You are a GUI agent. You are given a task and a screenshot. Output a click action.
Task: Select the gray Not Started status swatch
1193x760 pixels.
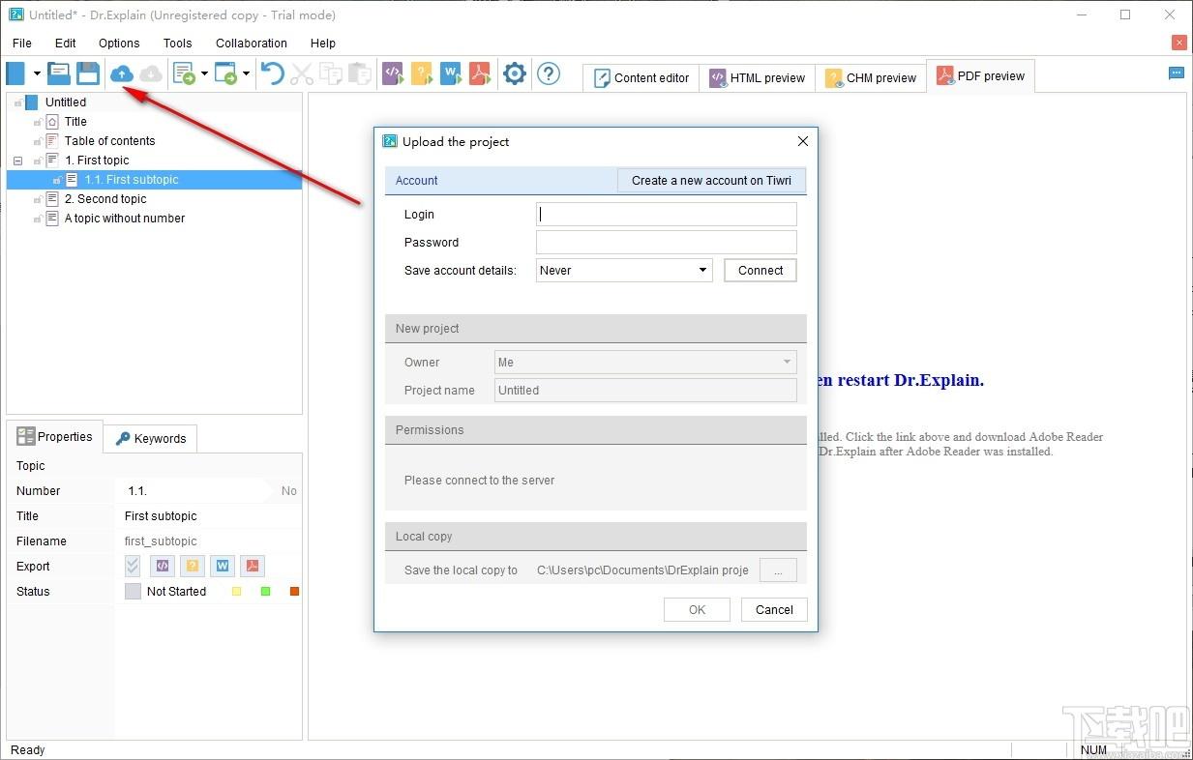point(133,592)
